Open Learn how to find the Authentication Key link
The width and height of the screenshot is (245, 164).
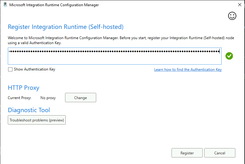pyautogui.click(x=188, y=70)
